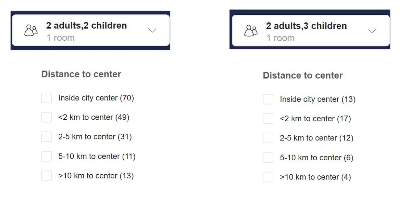Screen dimensions: 411x202
Task: Enable the 2-5 km to center (31) filter
Action: click(47, 137)
